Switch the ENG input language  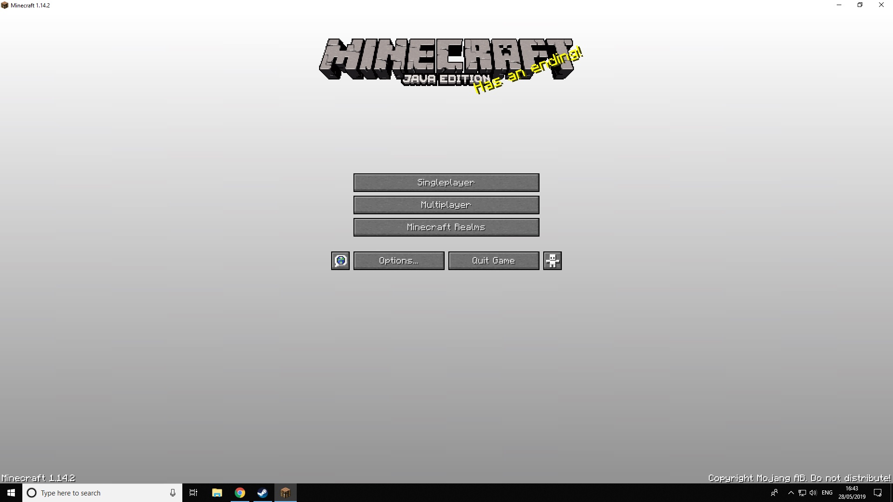[x=827, y=493]
